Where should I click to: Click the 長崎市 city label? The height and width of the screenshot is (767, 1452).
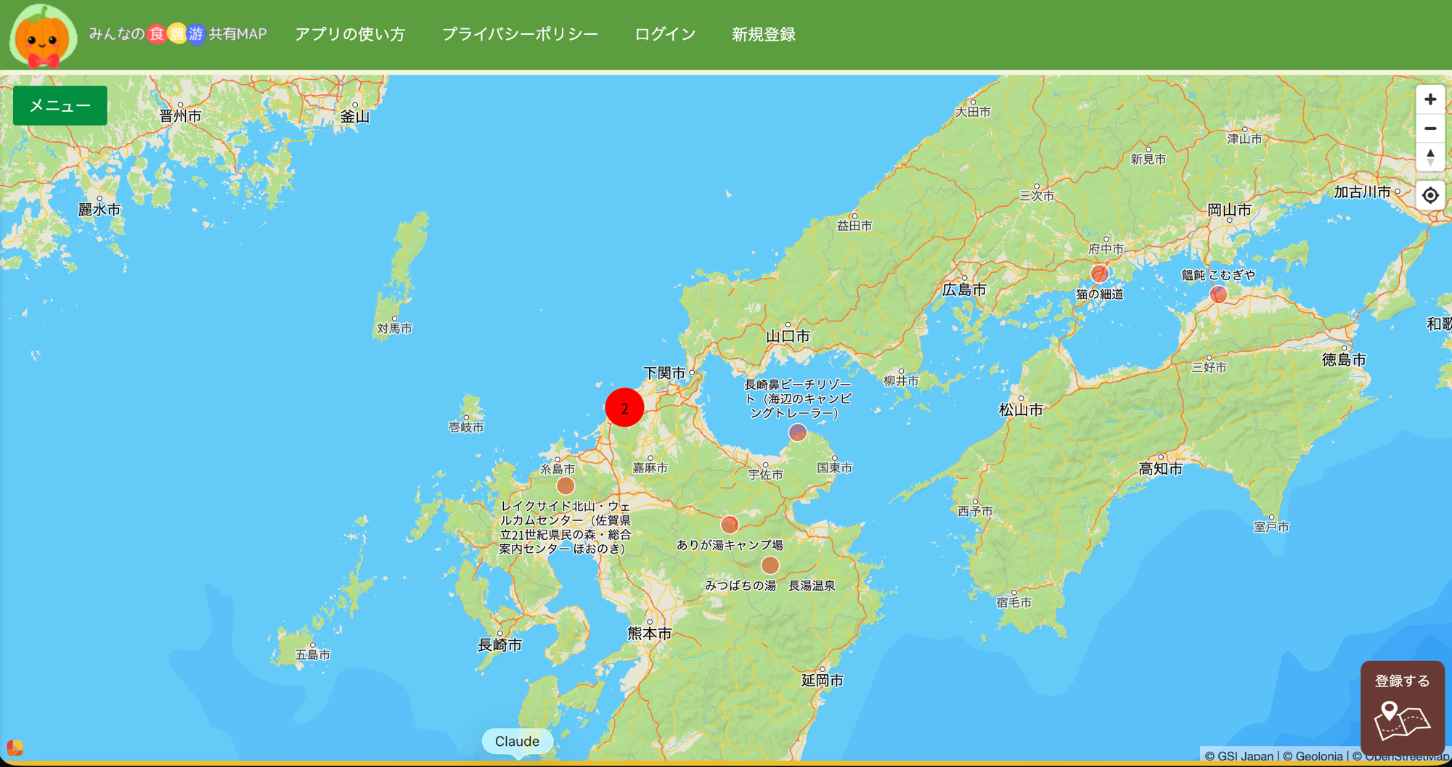(x=499, y=644)
